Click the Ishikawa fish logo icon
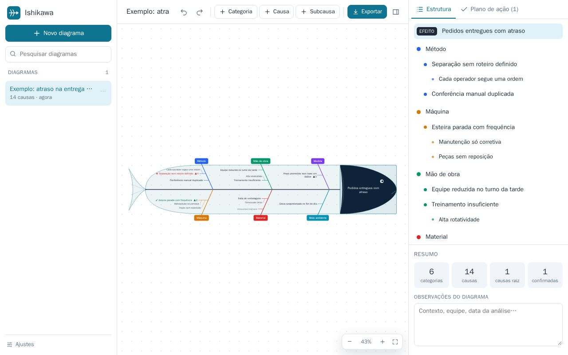Screen dimensions: 568x355 point(14,13)
